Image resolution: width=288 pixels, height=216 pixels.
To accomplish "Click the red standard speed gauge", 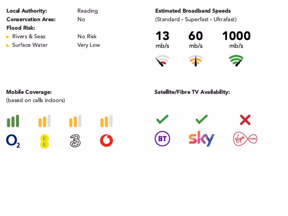I will tap(163, 60).
